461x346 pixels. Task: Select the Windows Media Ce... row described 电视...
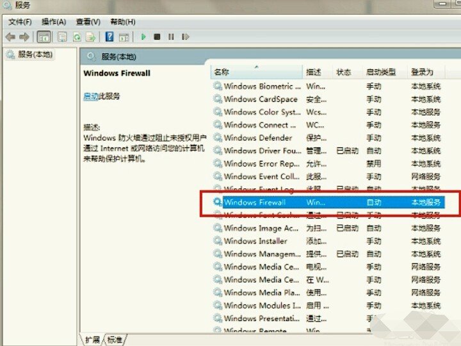click(328, 267)
